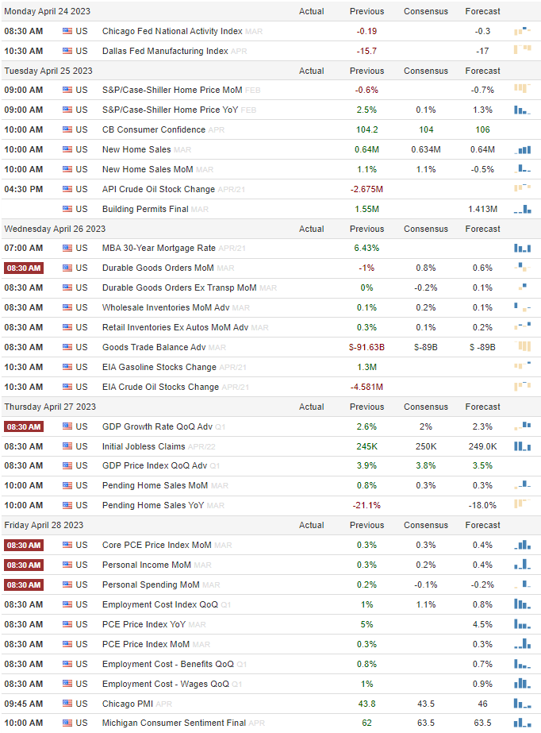Open the Chicago Fed National Activity Index chart icon
541x733 pixels.
click(522, 31)
